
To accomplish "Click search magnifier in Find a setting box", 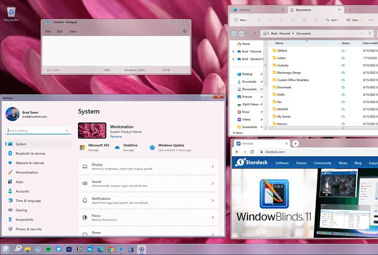I will (67, 130).
